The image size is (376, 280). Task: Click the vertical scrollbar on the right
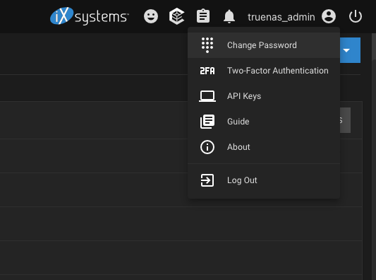[x=374, y=47]
